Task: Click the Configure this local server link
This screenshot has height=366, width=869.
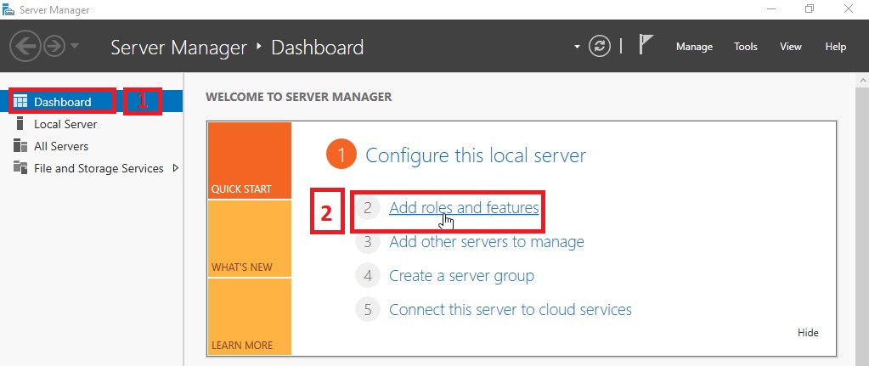Action: click(x=476, y=155)
